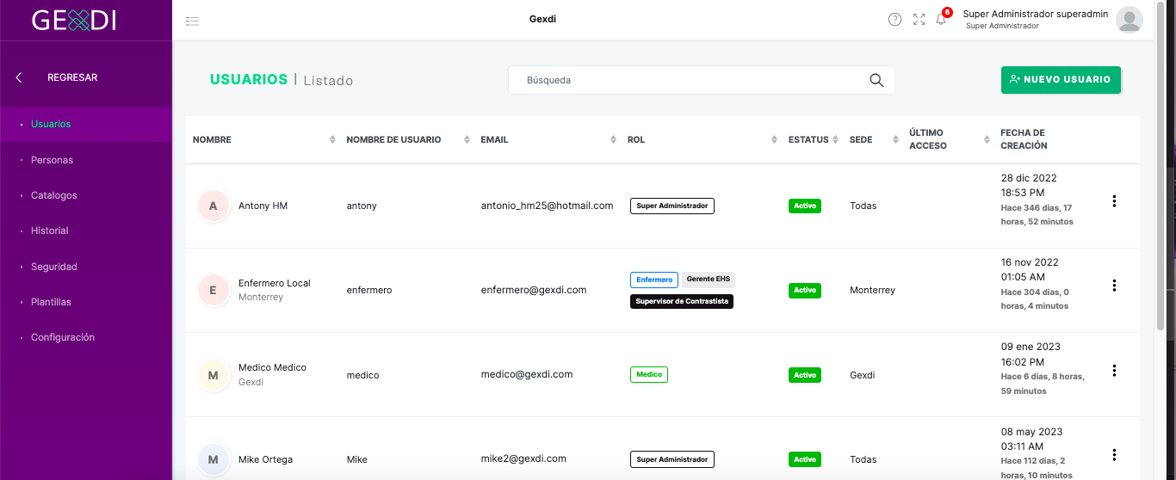Click the username enfermero cell
The width and height of the screenshot is (1176, 480).
coord(369,290)
